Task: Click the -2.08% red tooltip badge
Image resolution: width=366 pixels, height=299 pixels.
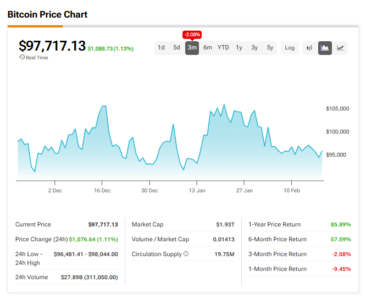Action: [x=192, y=35]
